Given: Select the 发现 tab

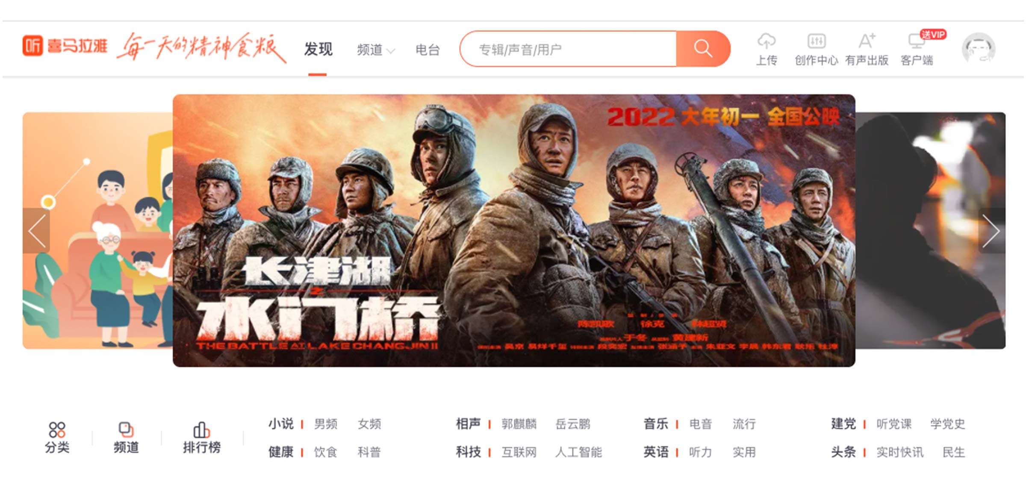Looking at the screenshot, I should (318, 49).
